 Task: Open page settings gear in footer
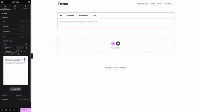2,110
